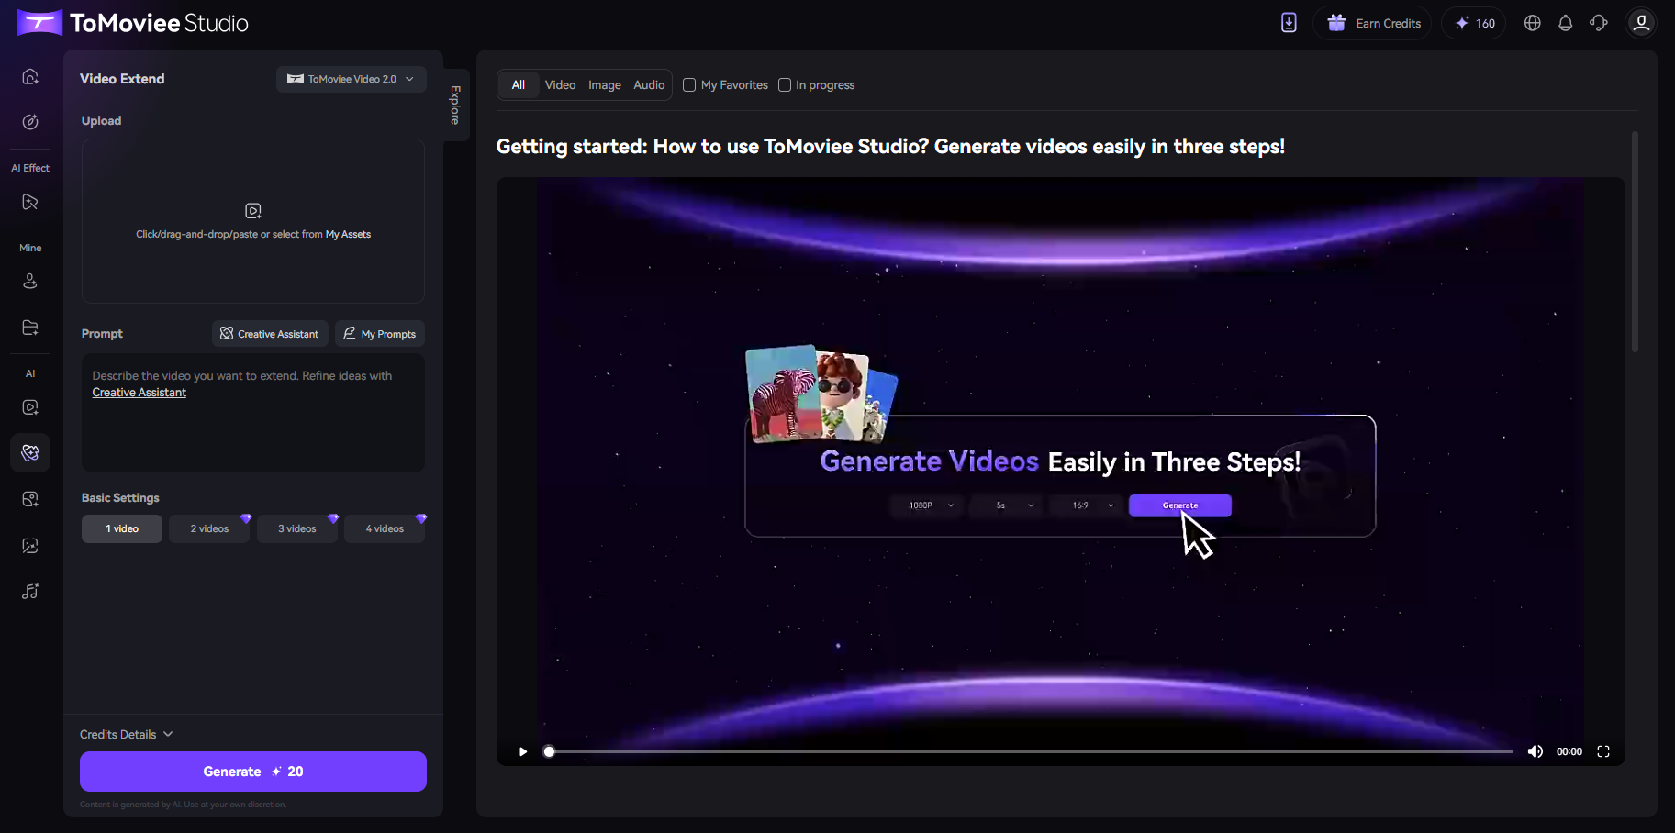The height and width of the screenshot is (833, 1675).
Task: Open the Explore side panel tab
Action: 453,103
